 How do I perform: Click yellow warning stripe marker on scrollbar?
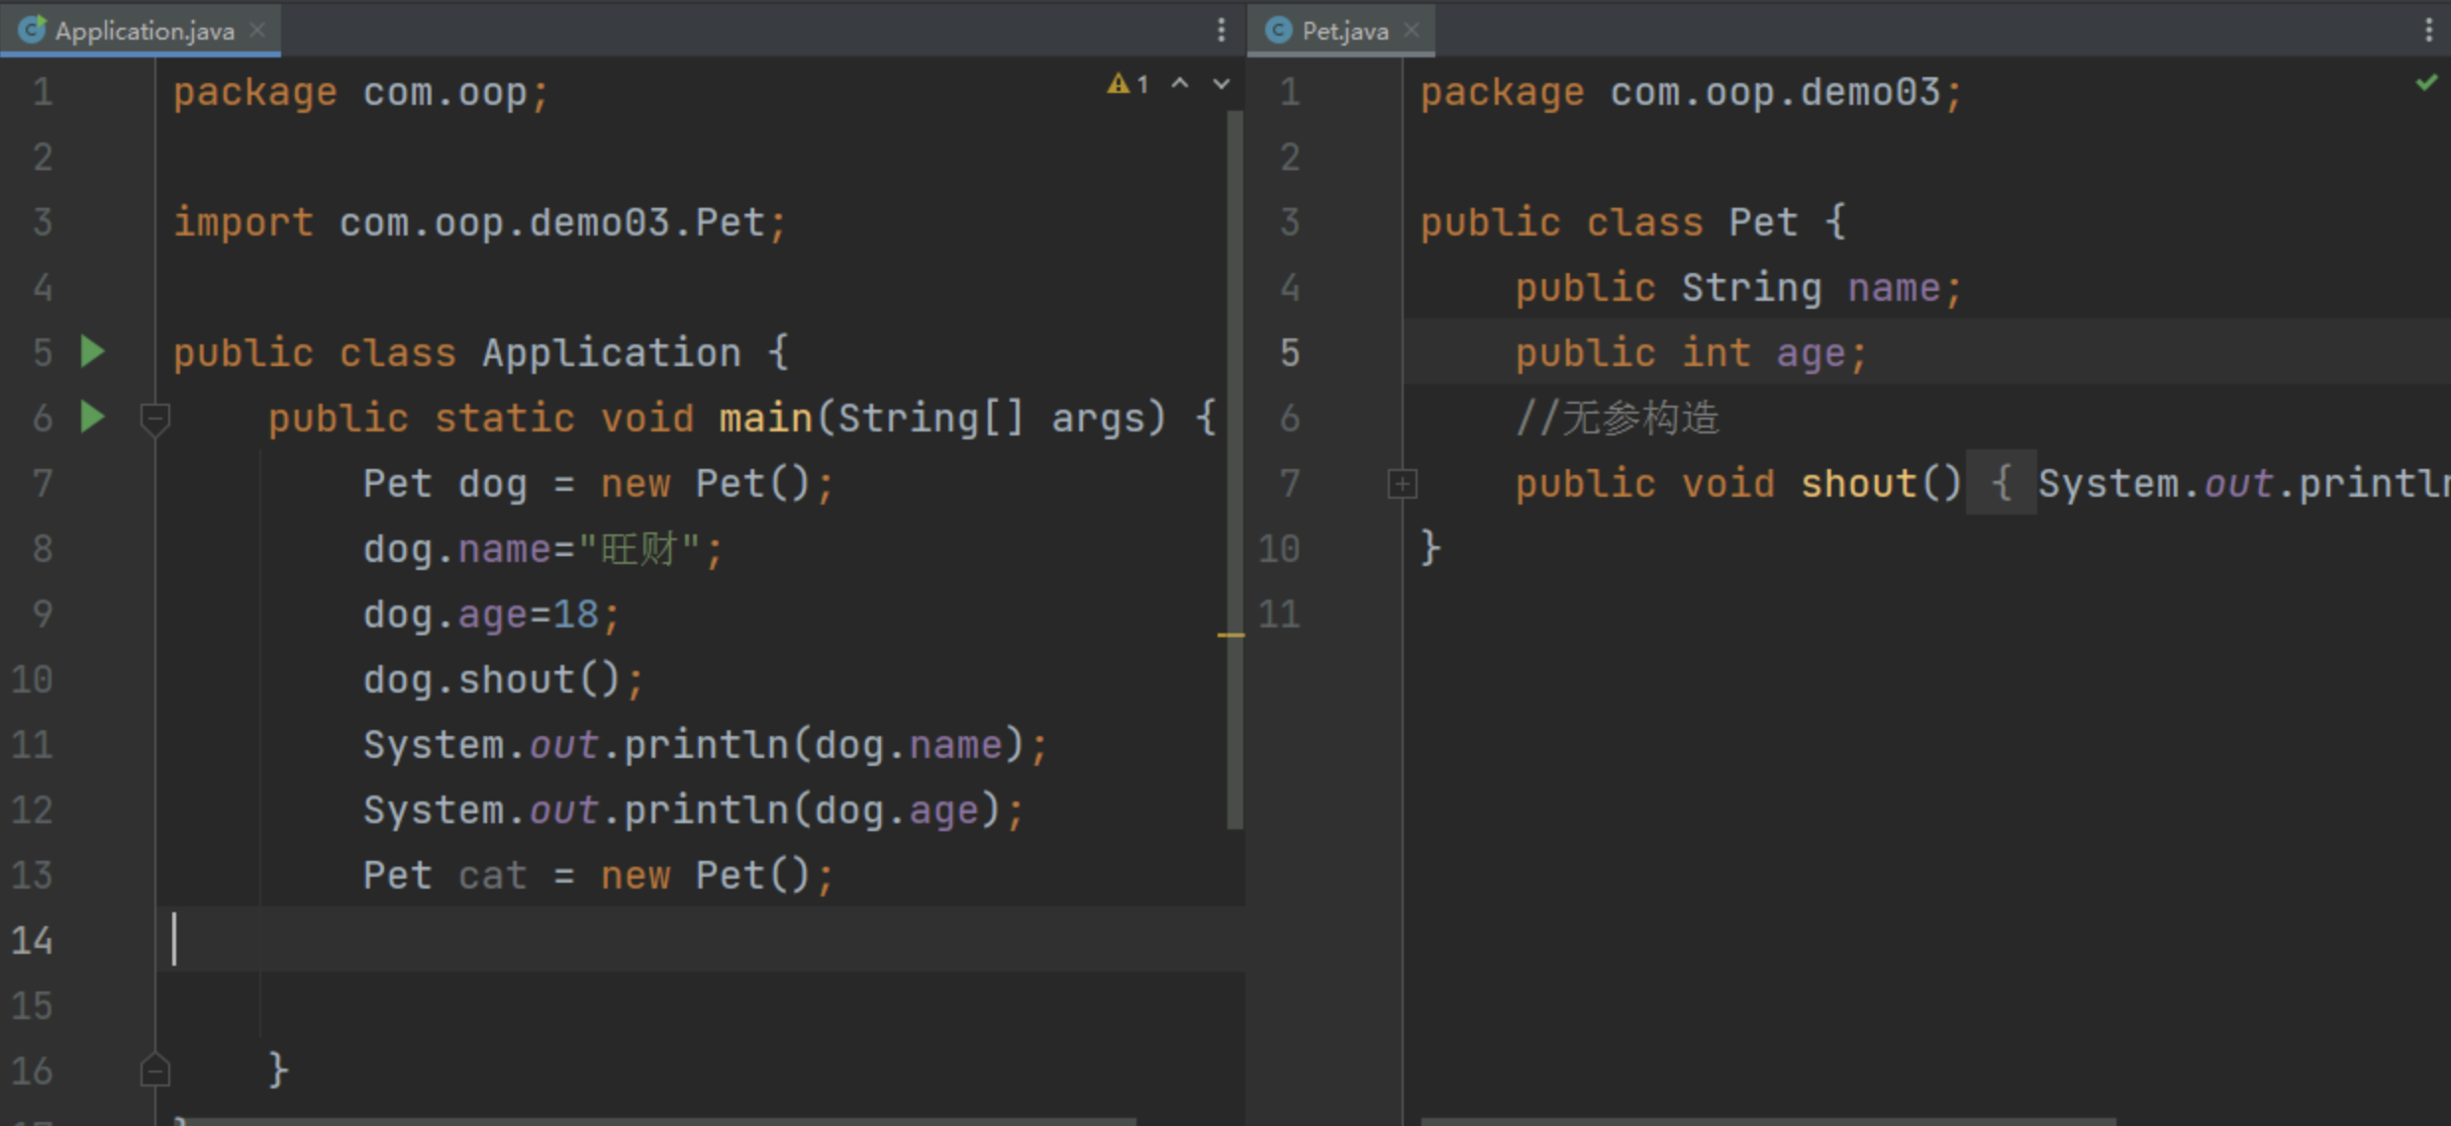(1230, 634)
